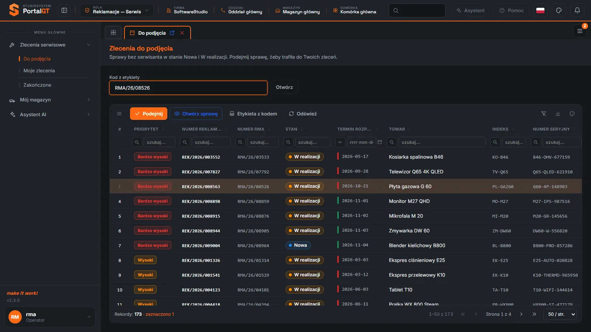
Task: Click the search icon of the Priorytet filter
Action: pyautogui.click(x=137, y=142)
